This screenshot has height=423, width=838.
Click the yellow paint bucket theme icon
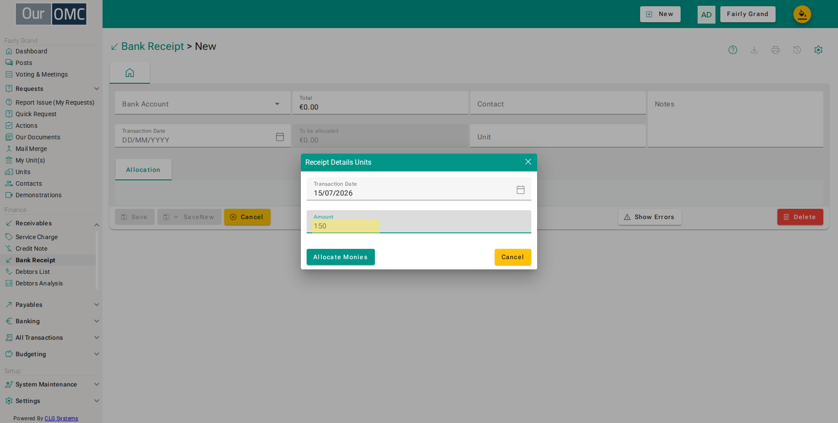point(802,14)
